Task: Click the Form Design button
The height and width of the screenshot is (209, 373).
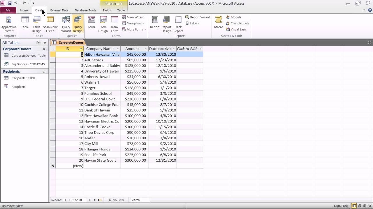Action: (x=103, y=24)
